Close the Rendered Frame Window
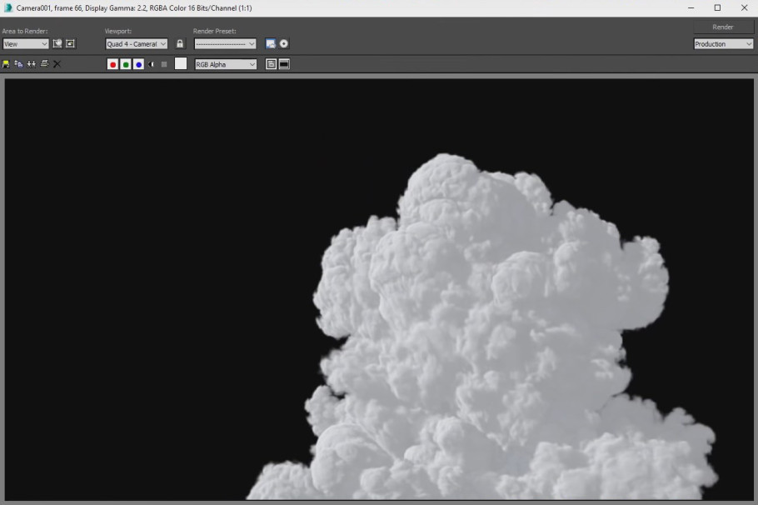The image size is (758, 505). [x=745, y=7]
